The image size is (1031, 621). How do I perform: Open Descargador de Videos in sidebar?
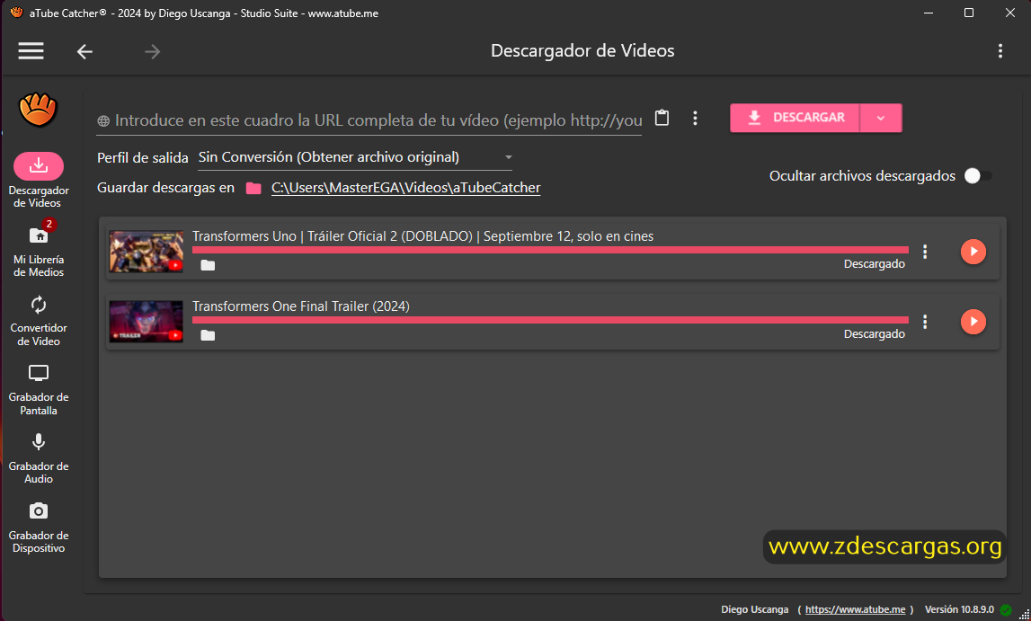39,180
